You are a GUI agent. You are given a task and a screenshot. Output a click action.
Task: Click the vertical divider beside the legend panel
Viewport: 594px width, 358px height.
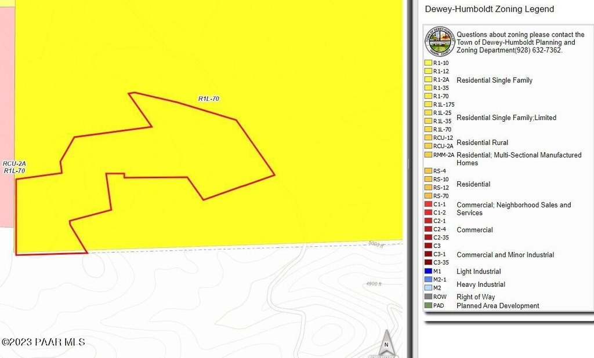click(x=410, y=174)
